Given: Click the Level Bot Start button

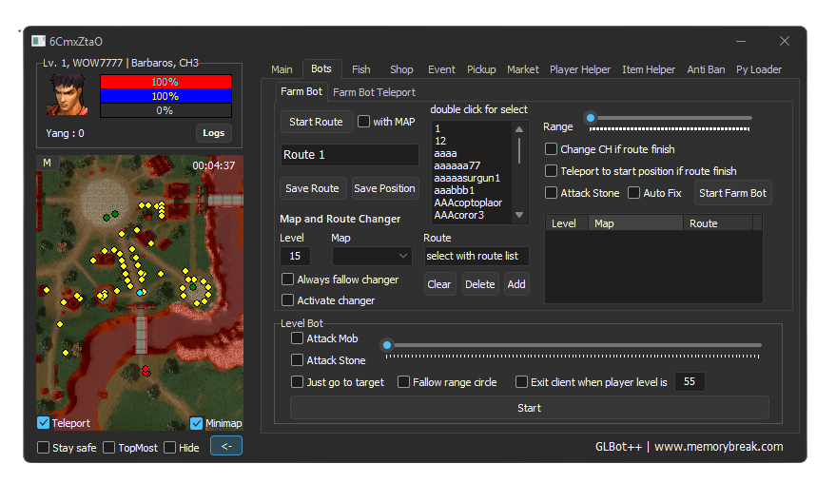Looking at the screenshot, I should tap(529, 408).
